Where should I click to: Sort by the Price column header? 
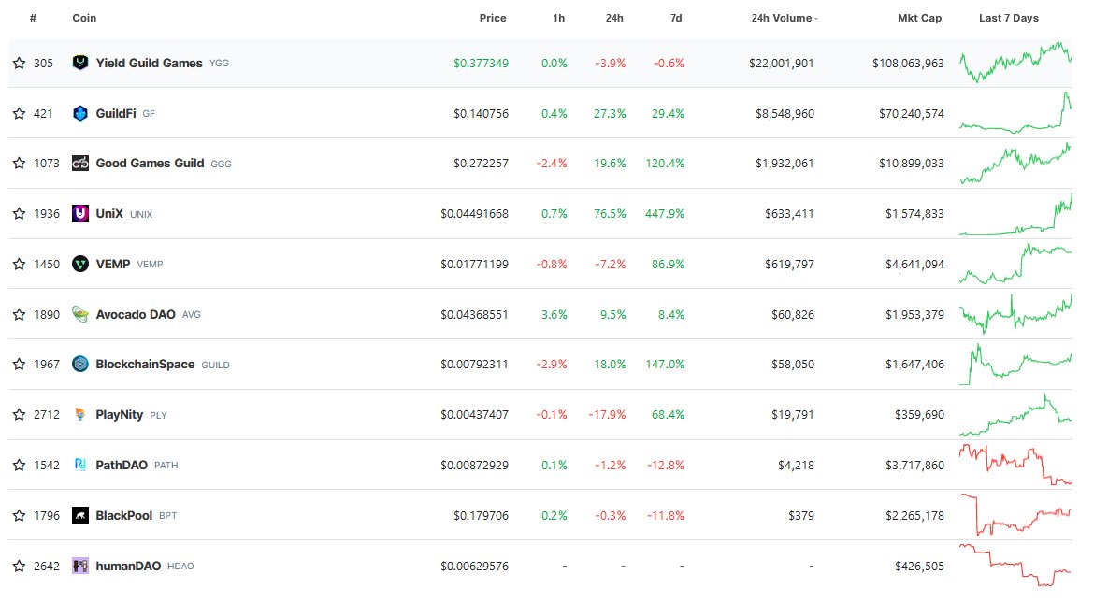493,18
